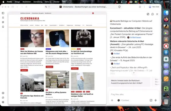Open the Datenschutz nav link

(89, 25)
